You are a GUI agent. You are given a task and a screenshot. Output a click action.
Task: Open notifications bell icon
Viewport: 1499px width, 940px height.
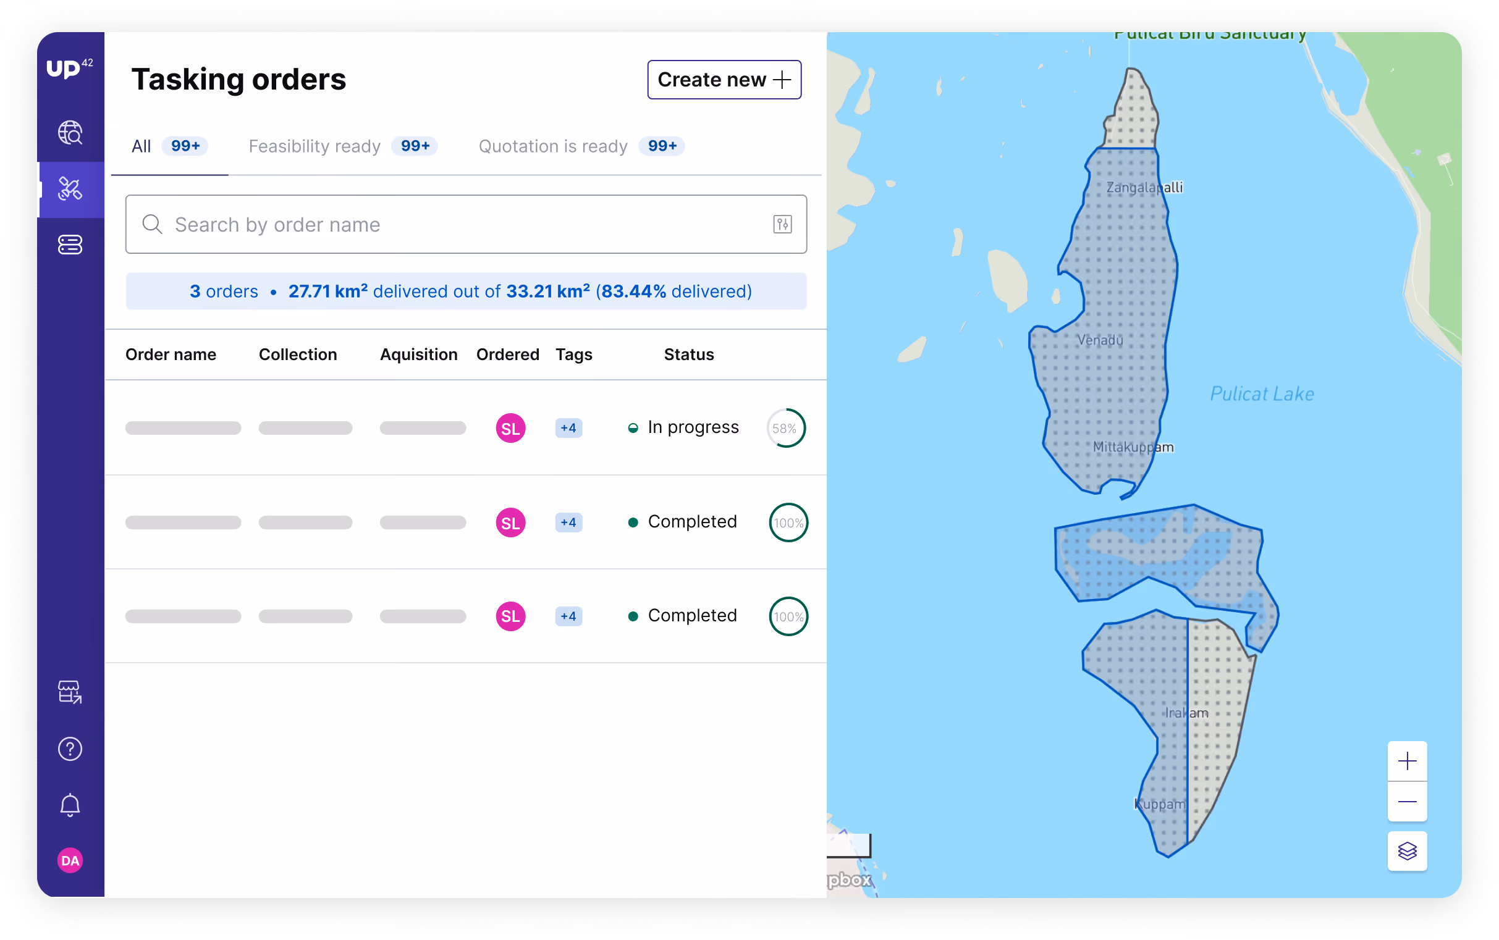coord(70,805)
